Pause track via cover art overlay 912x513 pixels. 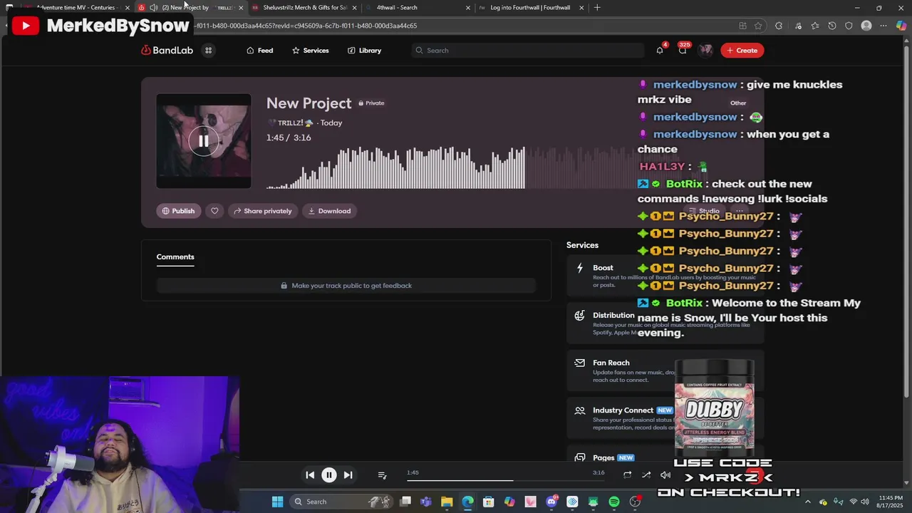point(204,140)
